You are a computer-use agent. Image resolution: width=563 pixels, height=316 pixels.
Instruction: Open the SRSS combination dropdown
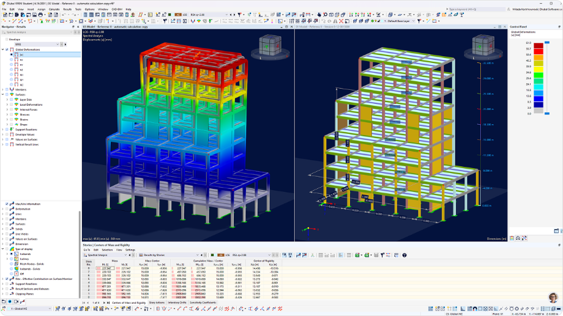point(37,45)
